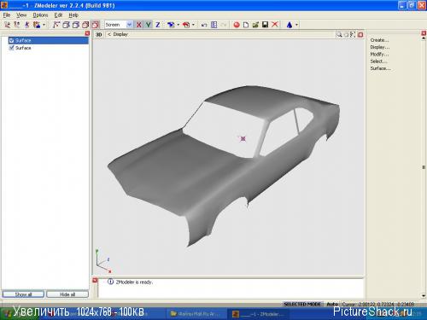Click the blue cone primitive icon

pos(290,25)
